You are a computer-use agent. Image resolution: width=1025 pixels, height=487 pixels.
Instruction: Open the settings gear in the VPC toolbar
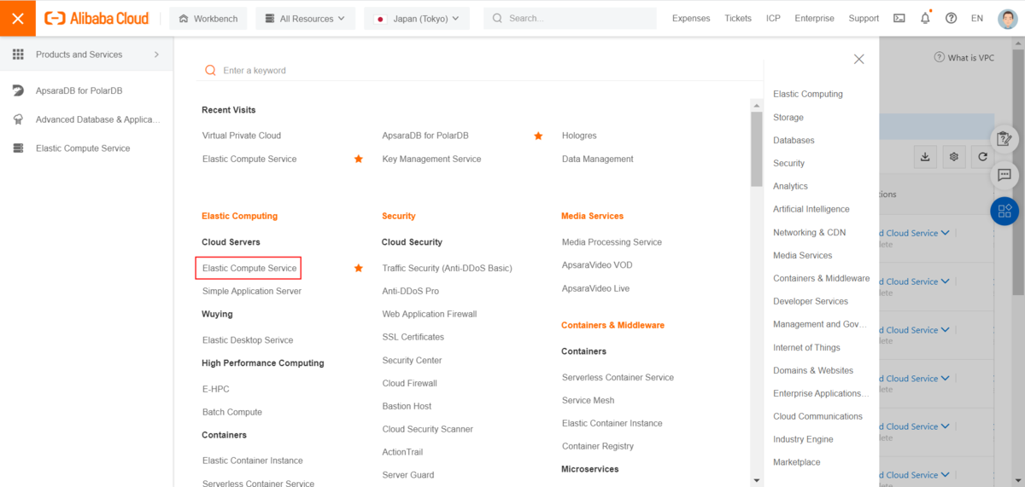click(x=954, y=157)
